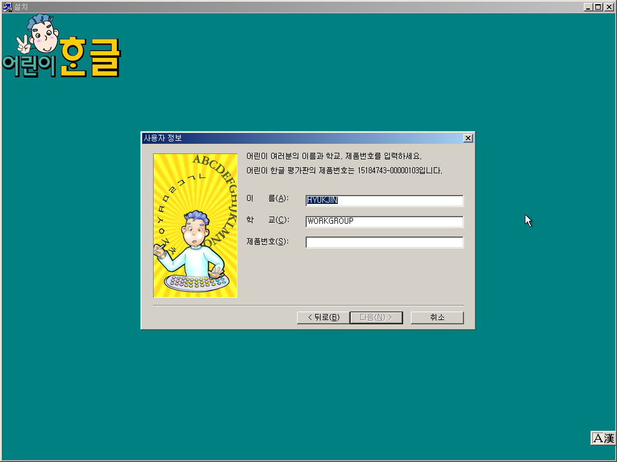Minimize the 설치 setup window

point(588,7)
